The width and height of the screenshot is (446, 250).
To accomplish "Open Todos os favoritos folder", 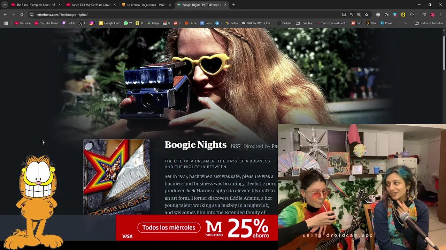I will click(x=429, y=23).
